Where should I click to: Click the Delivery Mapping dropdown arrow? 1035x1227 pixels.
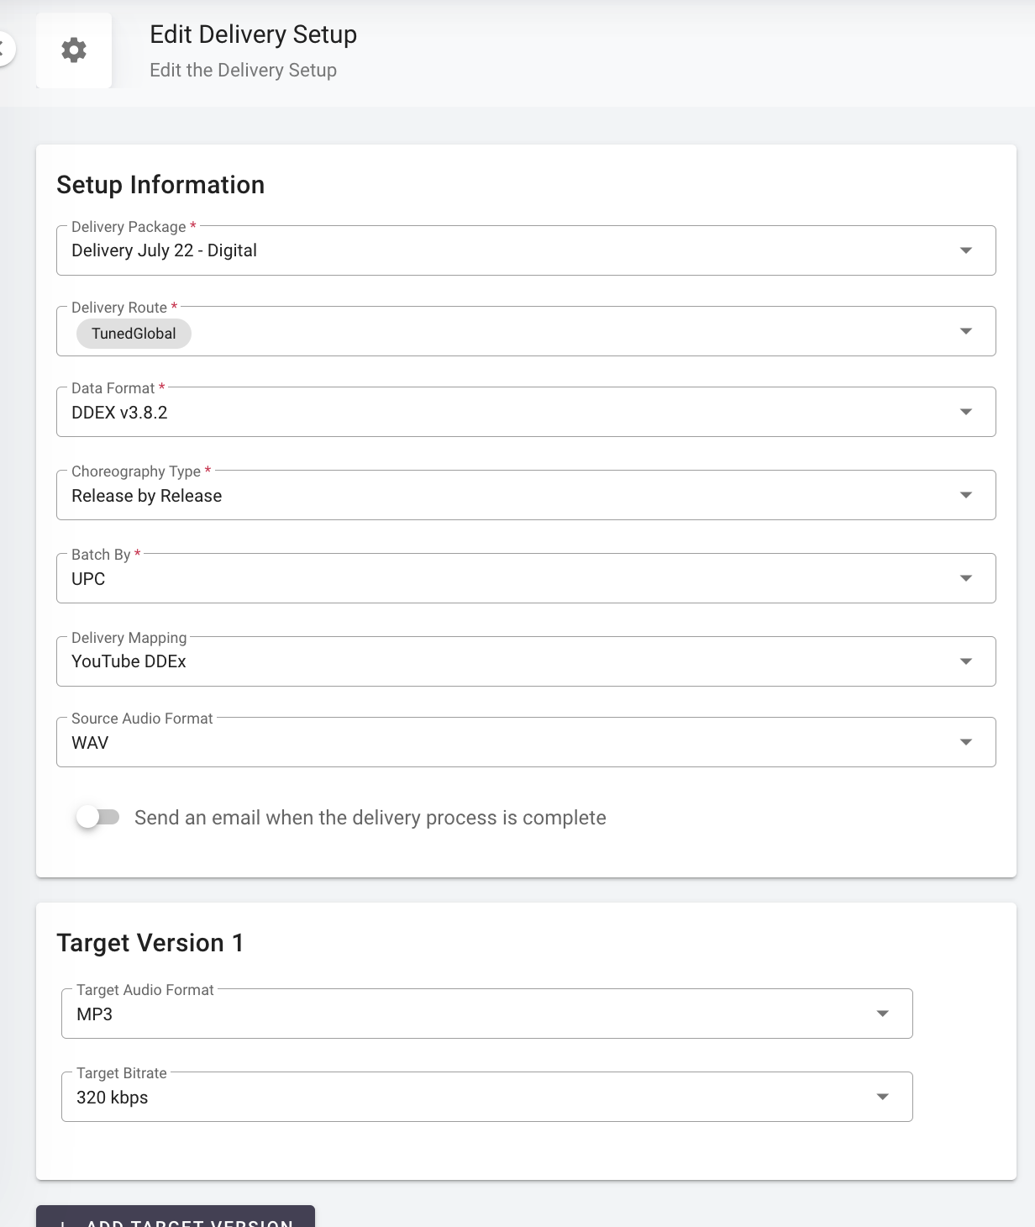click(x=965, y=661)
